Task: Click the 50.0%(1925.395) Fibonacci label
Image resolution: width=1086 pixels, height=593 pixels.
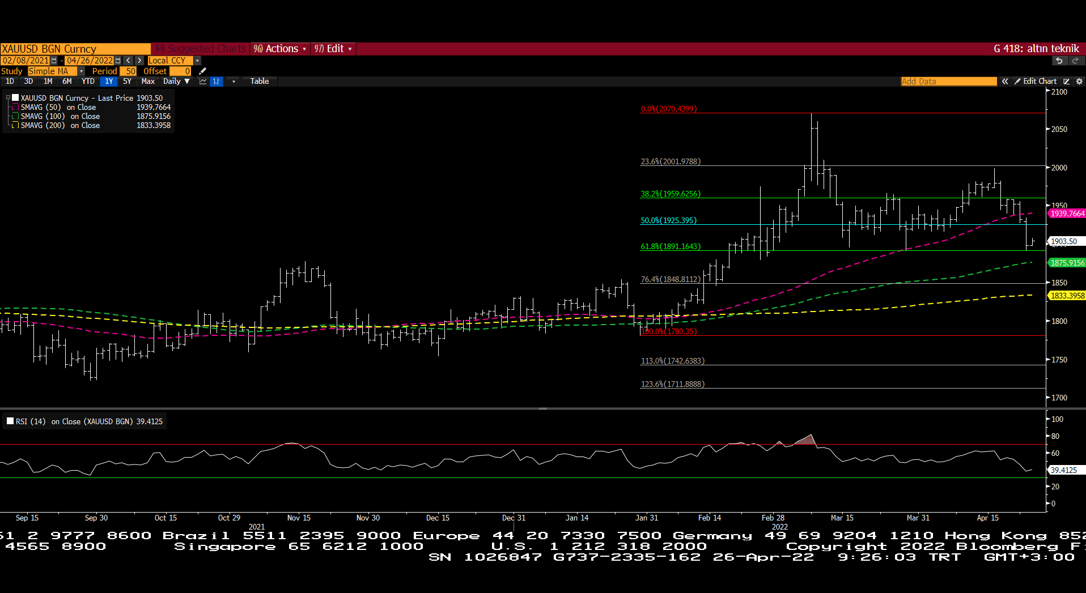Action: (669, 220)
